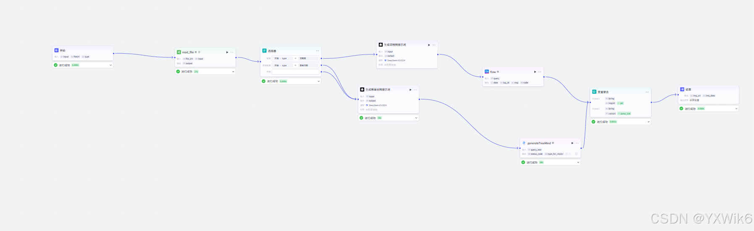754x231 pixels.
Task: Click the jump_link variable tag
Action: click(x=625, y=114)
